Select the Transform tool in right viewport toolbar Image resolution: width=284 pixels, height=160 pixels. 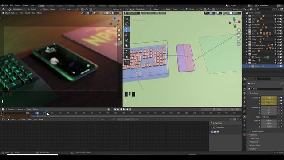pyautogui.click(x=127, y=45)
